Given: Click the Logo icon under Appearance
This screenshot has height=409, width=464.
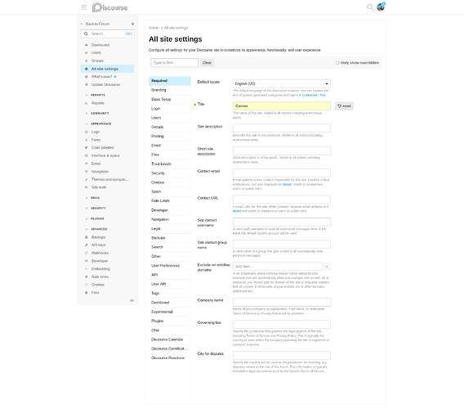Looking at the screenshot, I should (x=87, y=132).
